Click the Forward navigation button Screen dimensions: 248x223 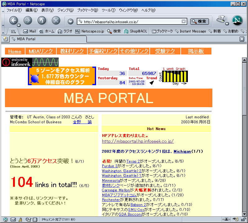pyautogui.click(x=28, y=20)
